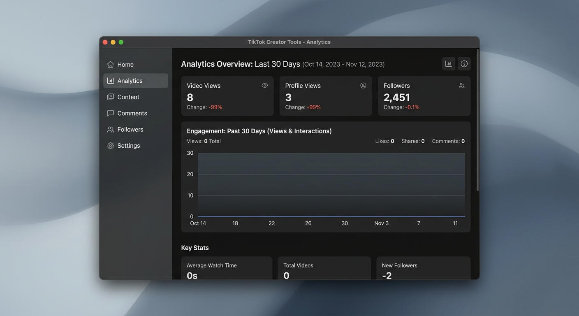Open the Total Videos stat card
The image size is (579, 316).
pos(324,268)
